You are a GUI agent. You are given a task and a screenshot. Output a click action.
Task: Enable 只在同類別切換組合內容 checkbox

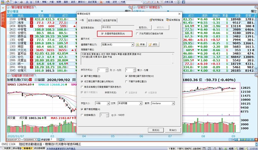click(137, 34)
